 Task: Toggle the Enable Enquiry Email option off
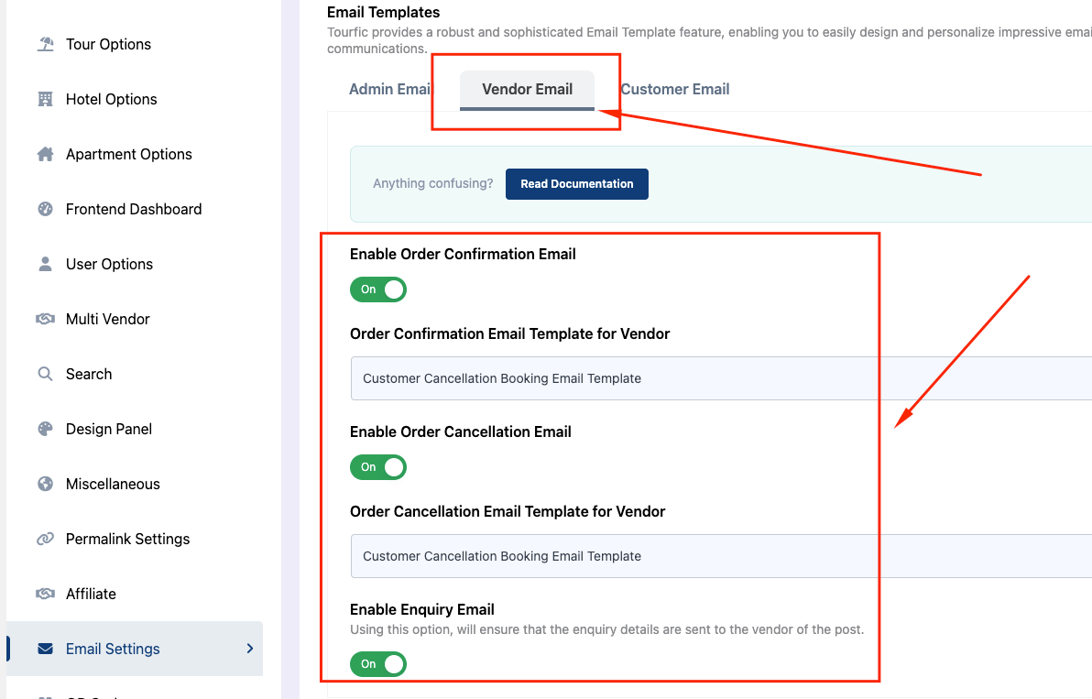378,663
